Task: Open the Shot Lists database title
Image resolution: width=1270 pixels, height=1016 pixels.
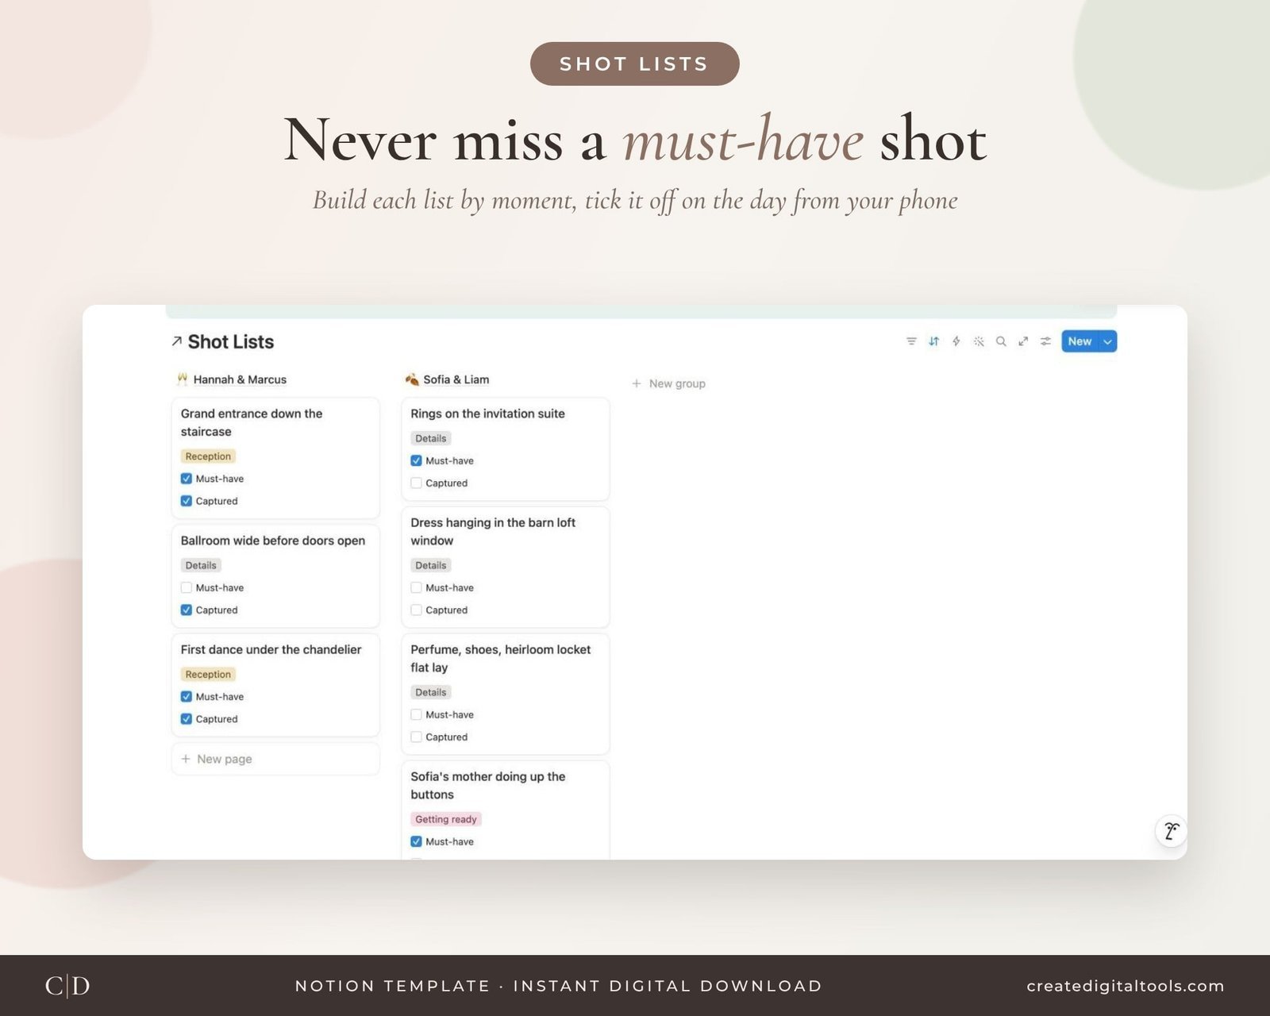Action: tap(231, 341)
